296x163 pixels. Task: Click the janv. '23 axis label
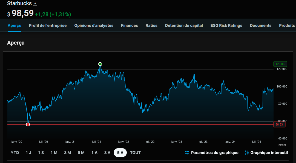pos(177,142)
